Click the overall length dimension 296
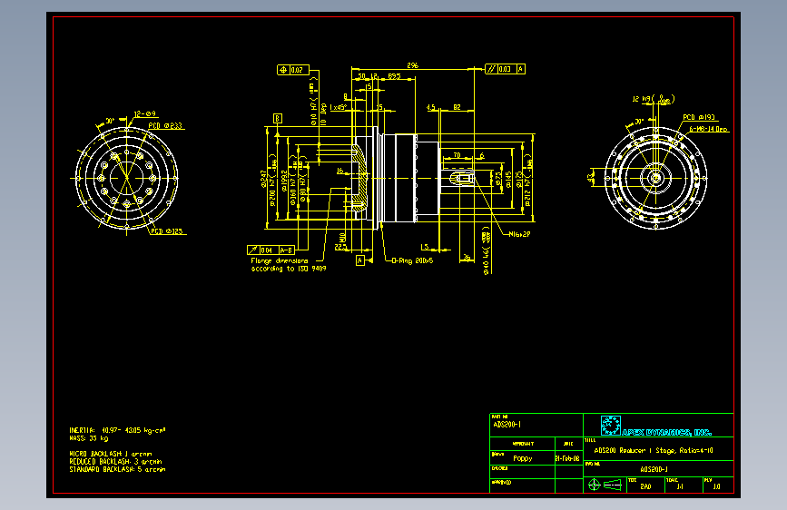The image size is (787, 510). [413, 65]
